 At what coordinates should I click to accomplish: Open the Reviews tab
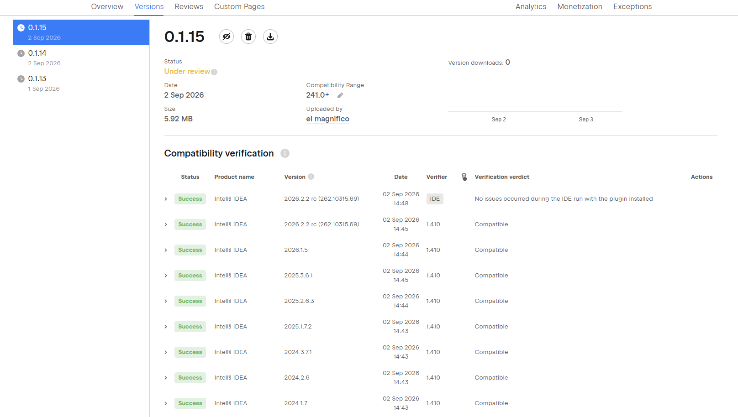pos(189,7)
